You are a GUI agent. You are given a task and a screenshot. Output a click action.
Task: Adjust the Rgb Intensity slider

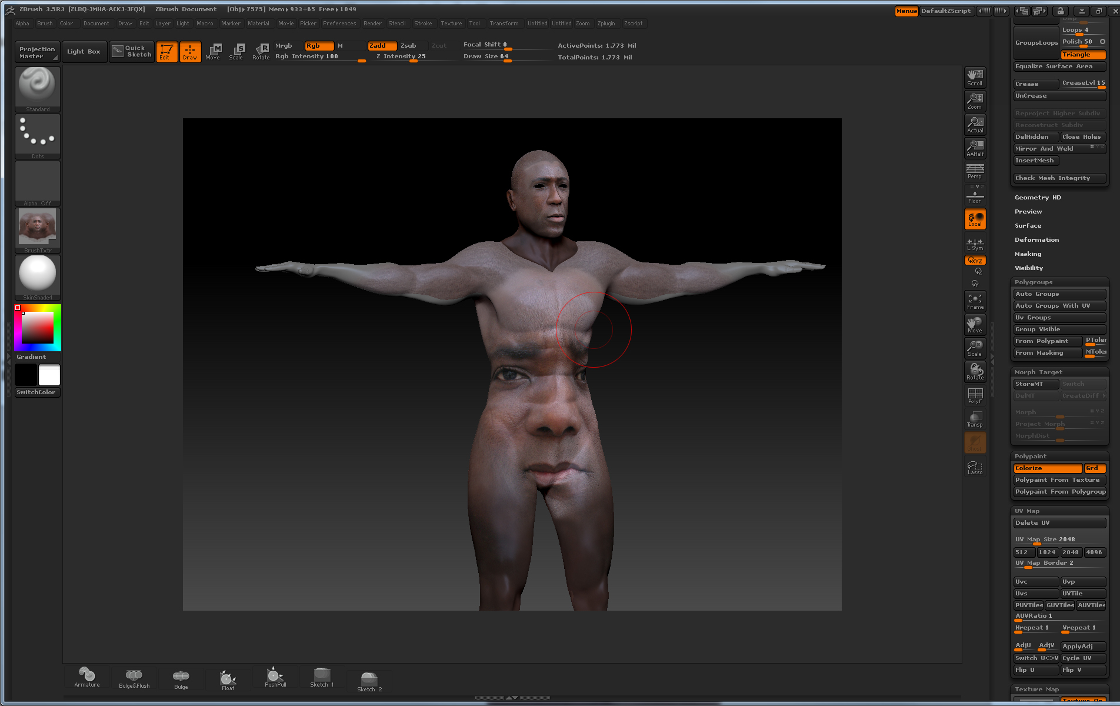(319, 57)
